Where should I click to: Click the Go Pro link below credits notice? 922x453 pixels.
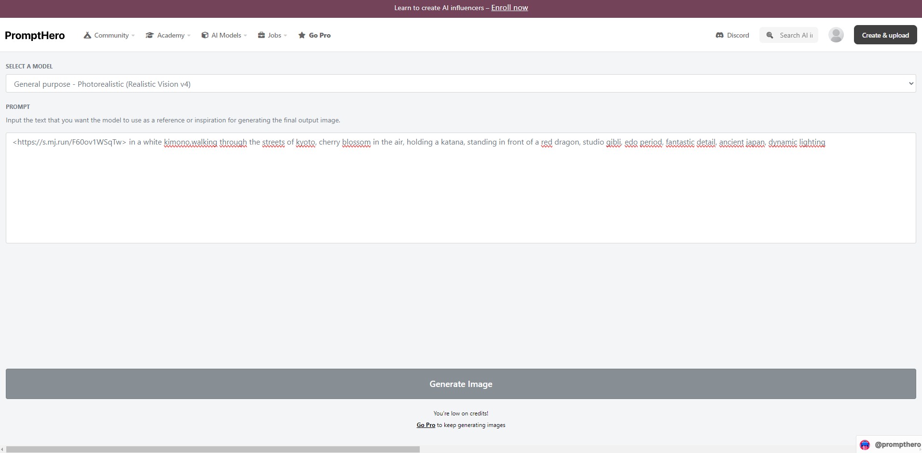pyautogui.click(x=426, y=425)
